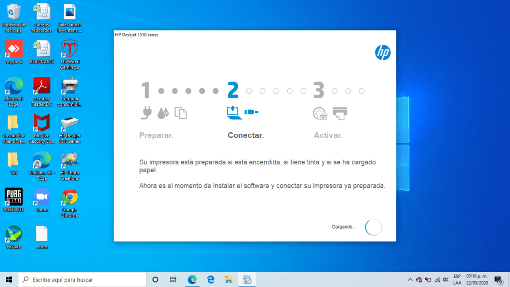Click the large step number 3
The image size is (510, 287).
click(319, 90)
